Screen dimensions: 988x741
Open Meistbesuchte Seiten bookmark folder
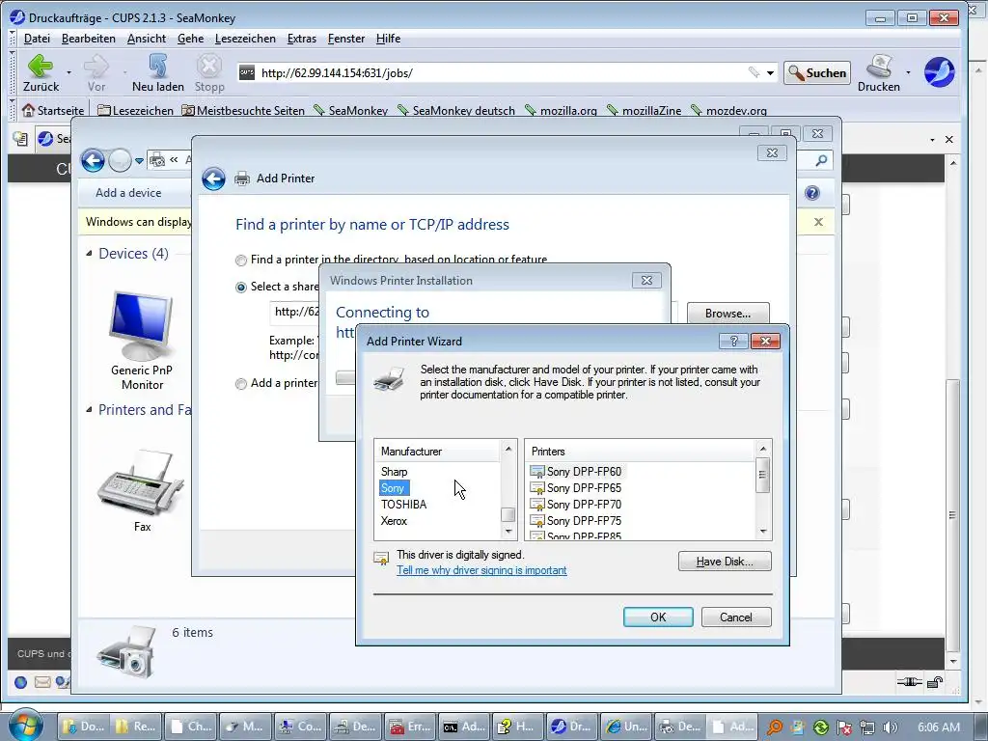243,110
